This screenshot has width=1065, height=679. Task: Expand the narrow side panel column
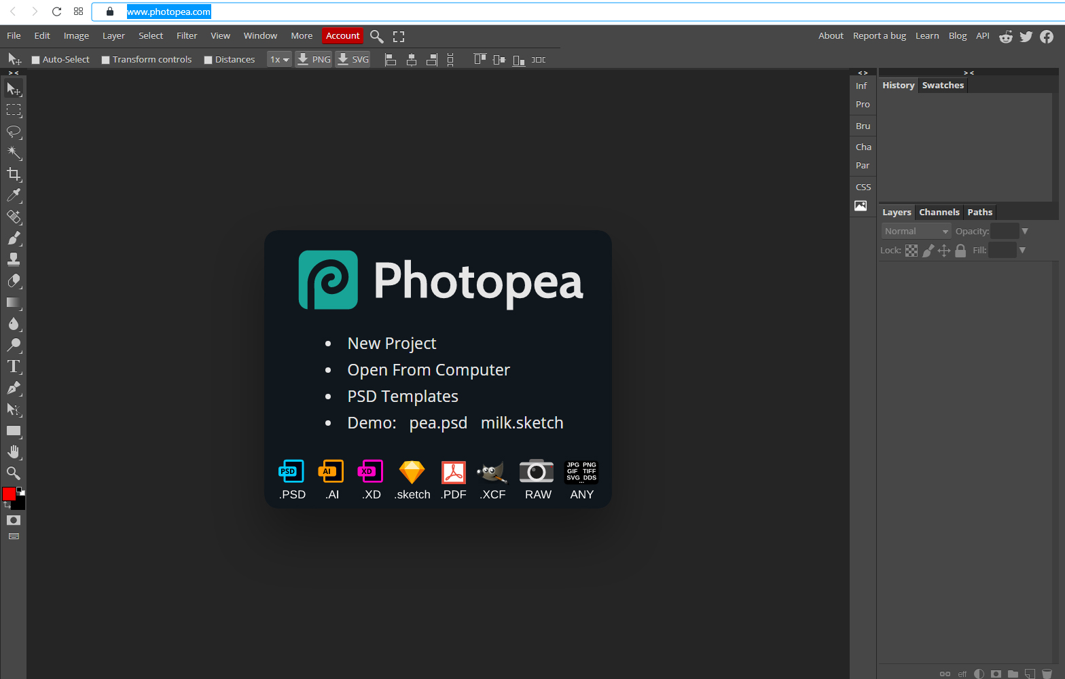pos(863,73)
